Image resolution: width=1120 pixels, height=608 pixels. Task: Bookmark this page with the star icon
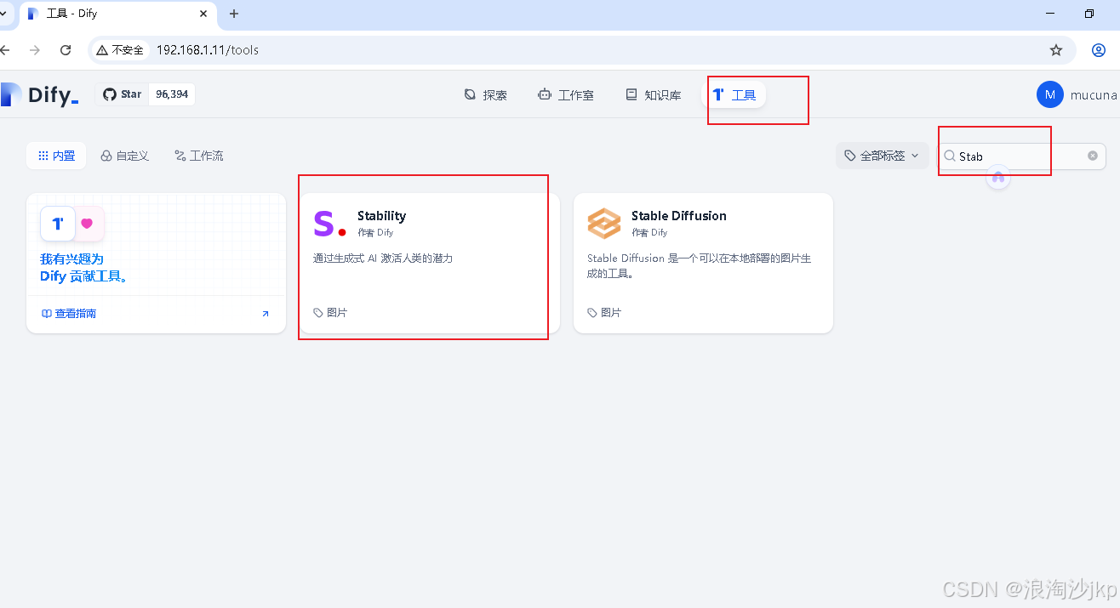click(1056, 50)
